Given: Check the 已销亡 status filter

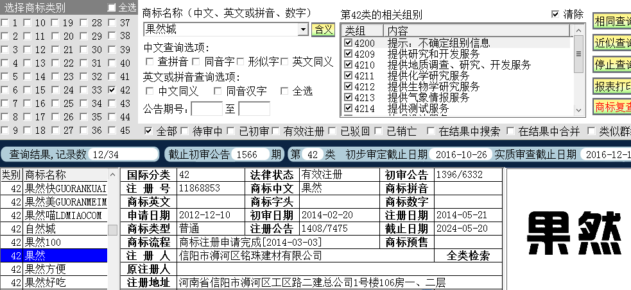Looking at the screenshot, I should point(378,131).
